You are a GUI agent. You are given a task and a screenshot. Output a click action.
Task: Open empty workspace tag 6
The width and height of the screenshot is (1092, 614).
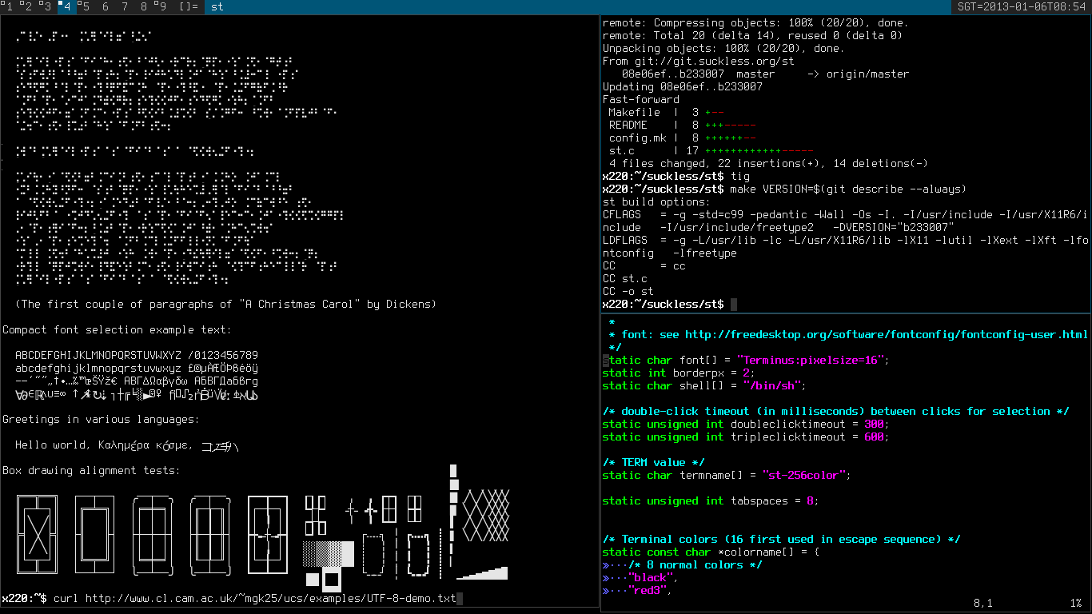pyautogui.click(x=105, y=6)
